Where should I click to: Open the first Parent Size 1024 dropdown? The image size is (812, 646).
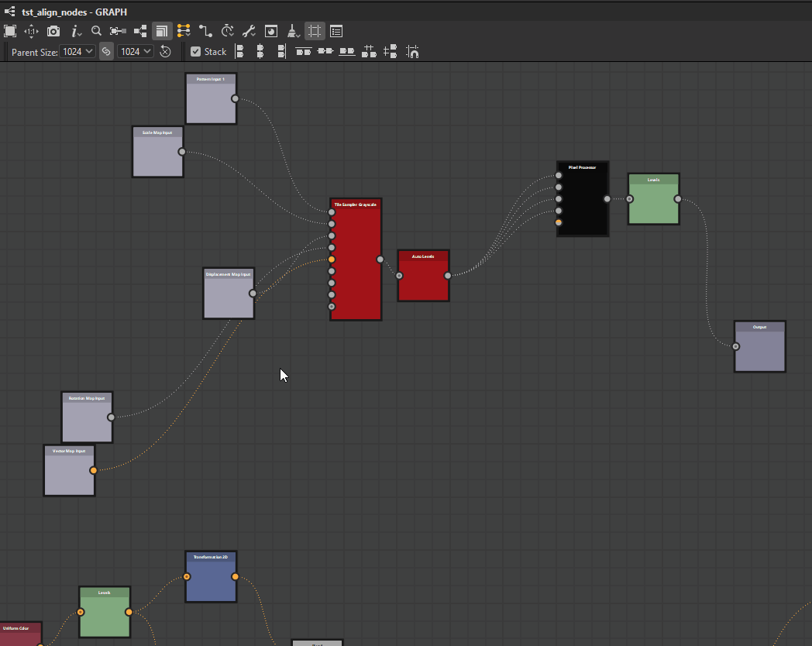[77, 51]
